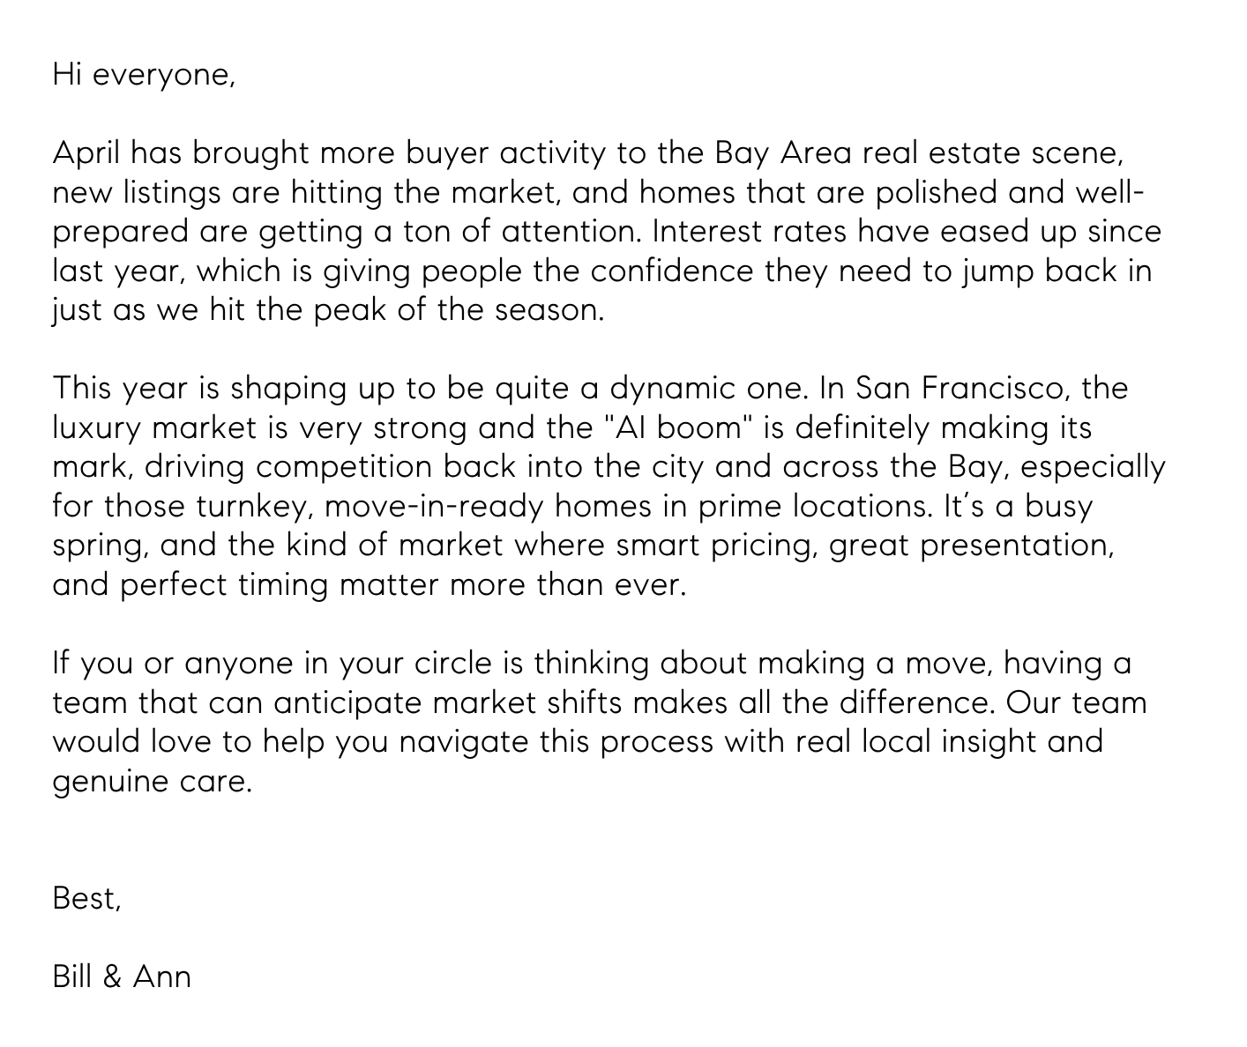The image size is (1247, 1047).
Task: Click the phrase "genuine care."
Action: [x=153, y=781]
